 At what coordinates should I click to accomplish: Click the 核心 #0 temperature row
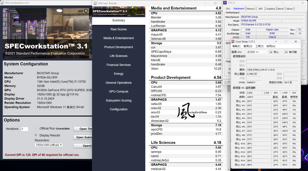click(x=267, y=101)
